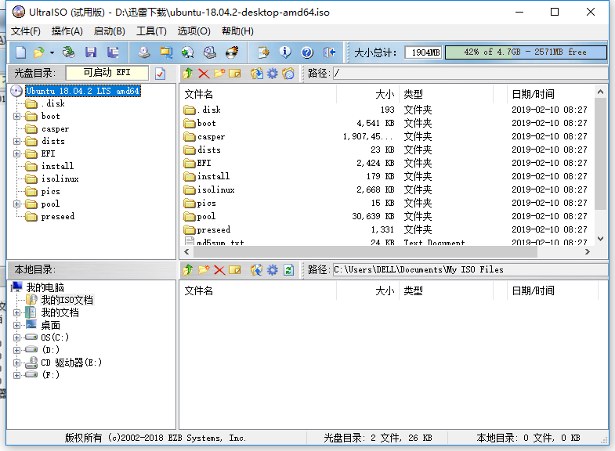Expand the pool folder in disc tree

pyautogui.click(x=17, y=204)
